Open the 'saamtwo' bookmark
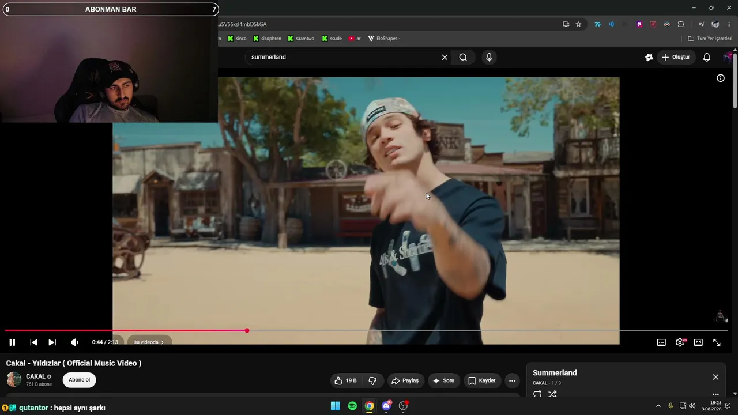 coord(301,39)
